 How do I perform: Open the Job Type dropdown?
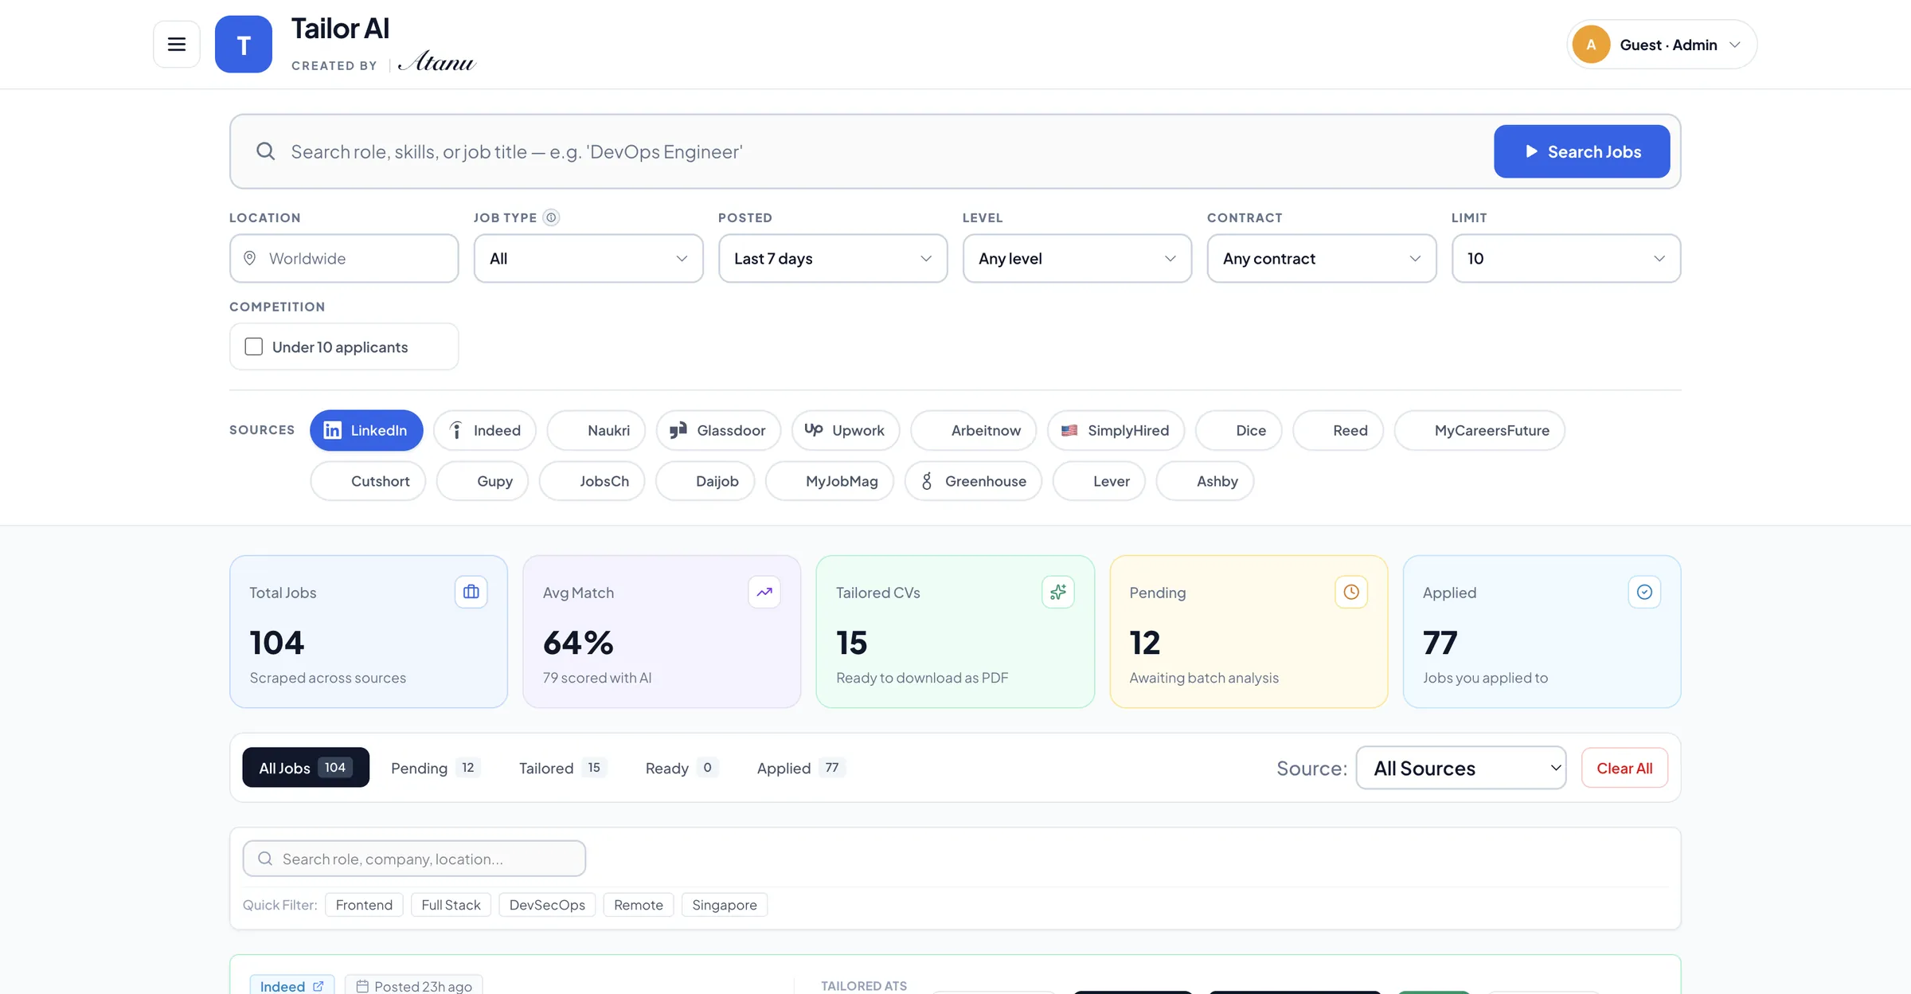coord(588,258)
